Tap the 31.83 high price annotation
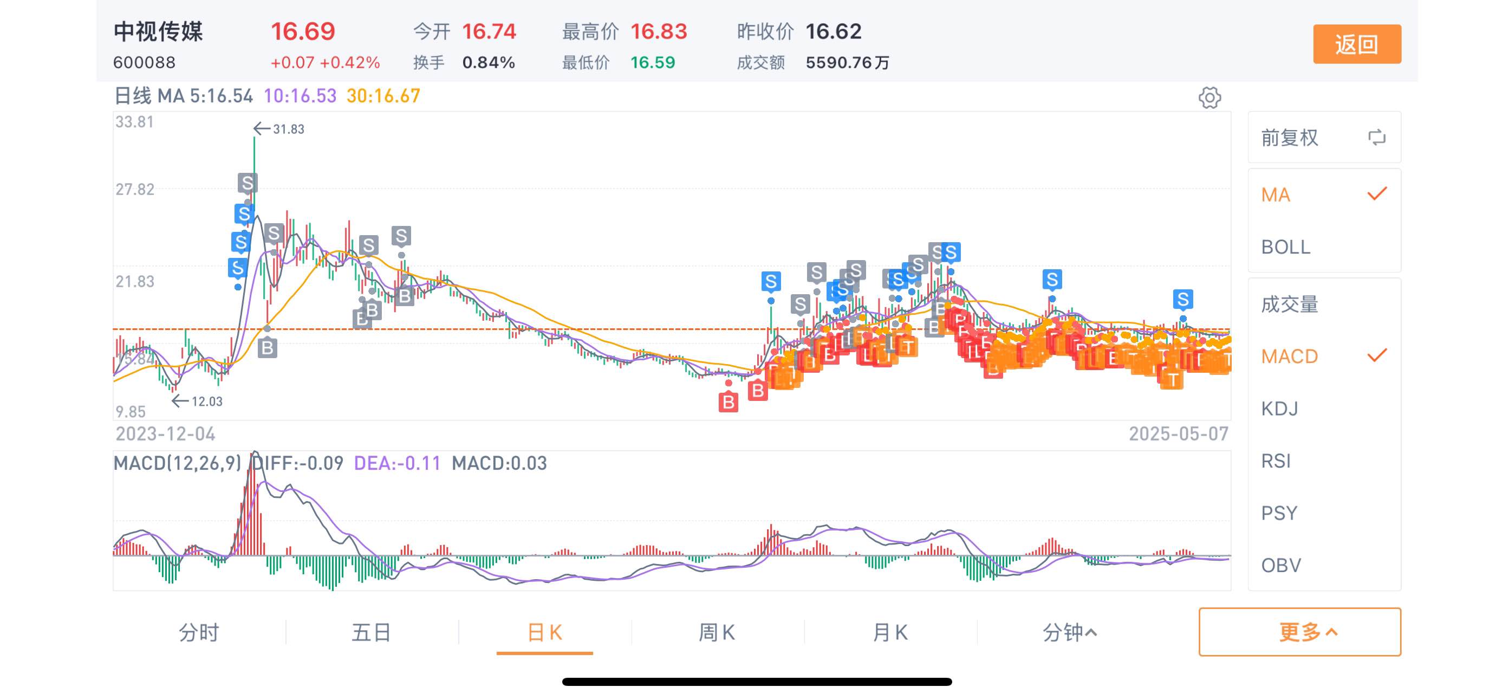 [279, 128]
